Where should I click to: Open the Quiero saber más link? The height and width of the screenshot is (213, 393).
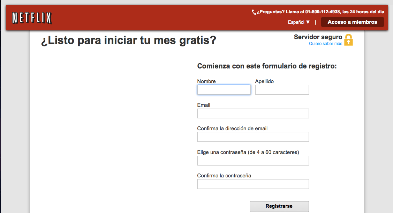click(325, 44)
